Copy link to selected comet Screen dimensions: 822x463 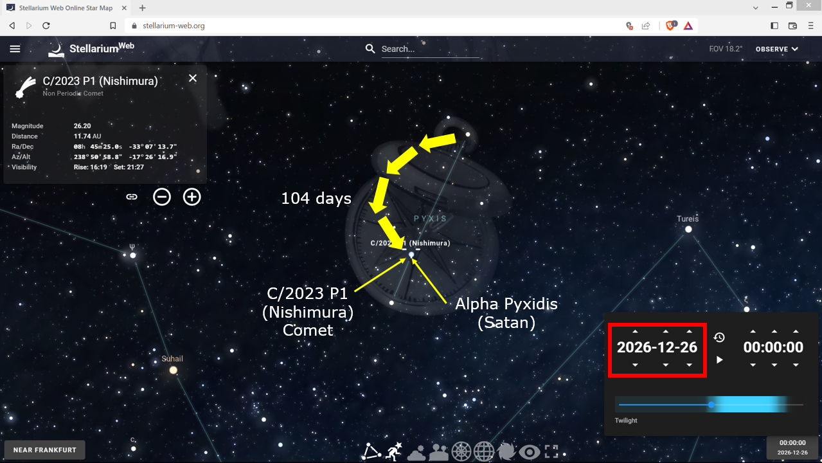point(132,197)
